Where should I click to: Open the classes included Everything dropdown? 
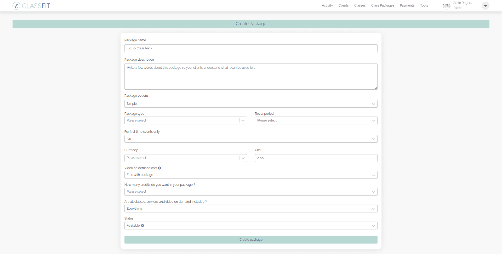[250, 209]
